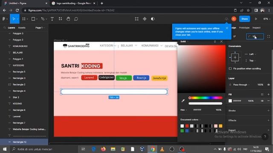Search layers with magnifier icon
The image size is (273, 153).
5,28
